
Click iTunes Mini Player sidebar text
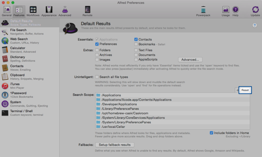[x=17, y=88]
